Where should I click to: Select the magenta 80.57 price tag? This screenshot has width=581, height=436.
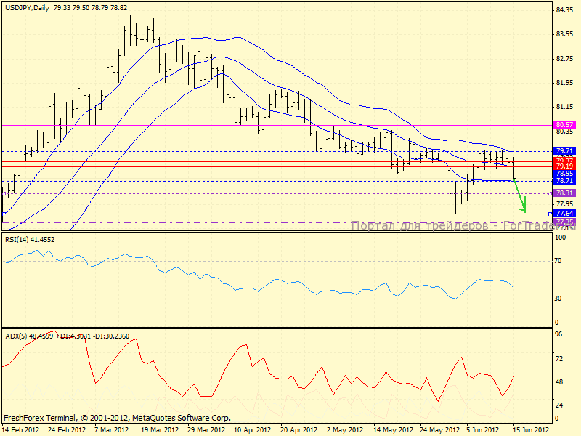(564, 125)
